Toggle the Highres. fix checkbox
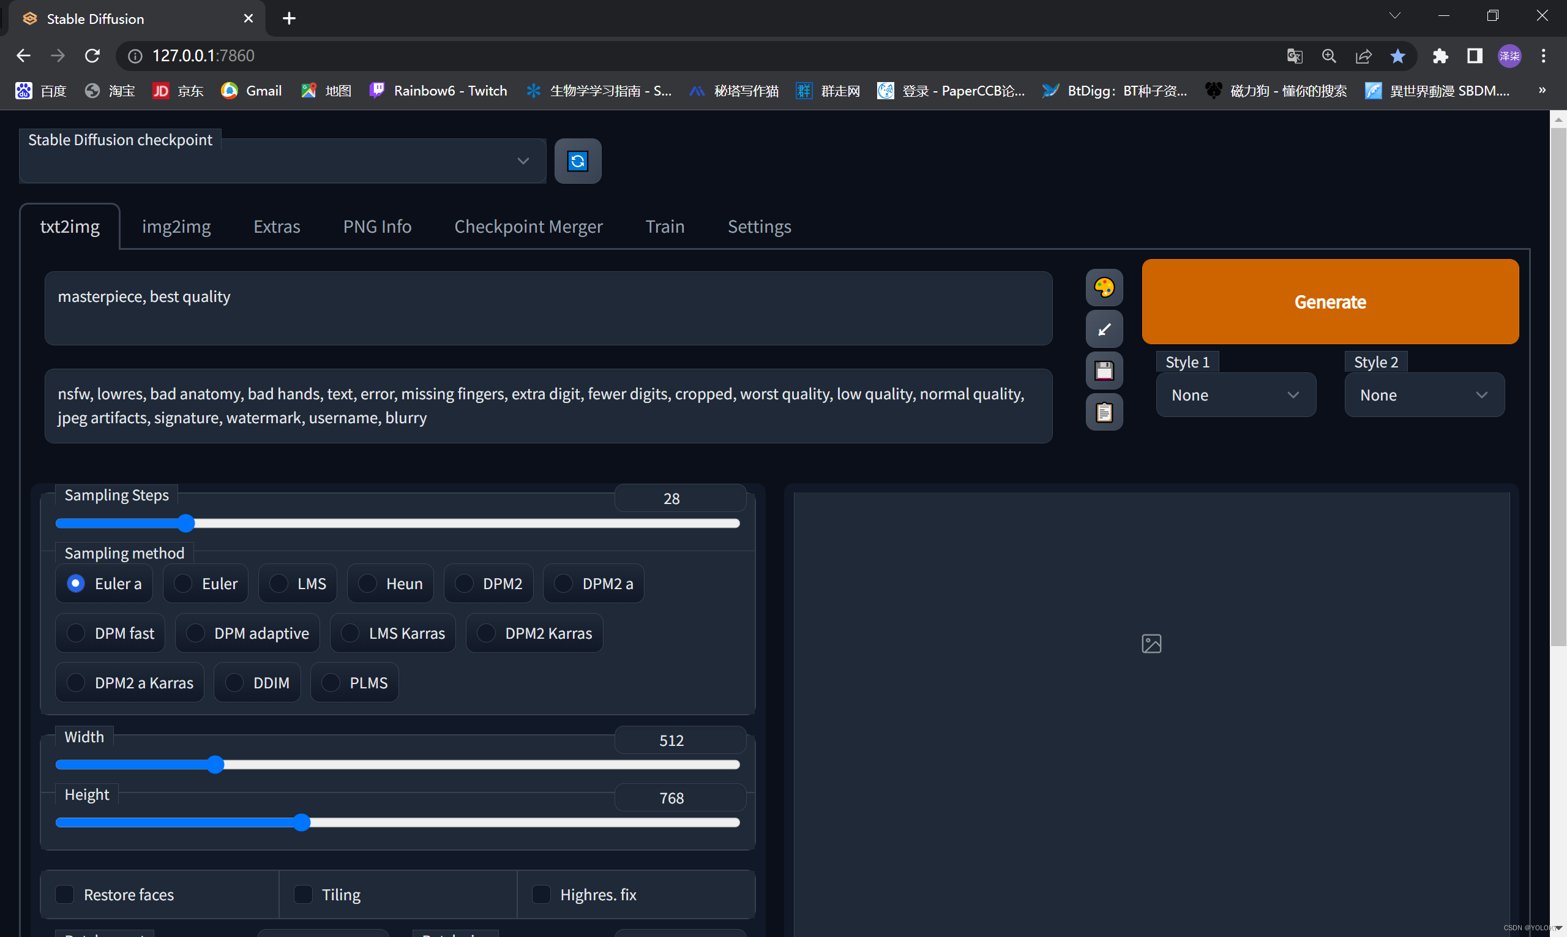 coord(542,894)
